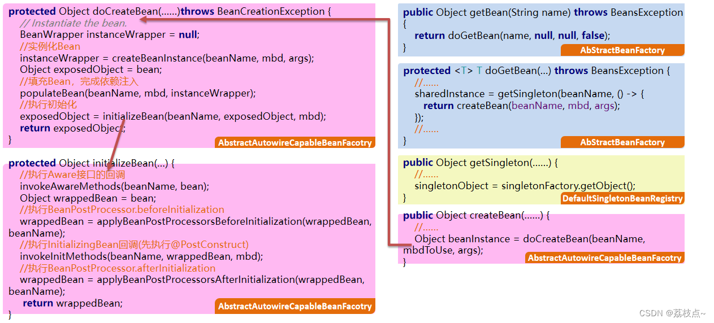This screenshot has height=323, width=714.
Task: Click 'public Object getSingleton(......)' signature
Action: (x=481, y=163)
